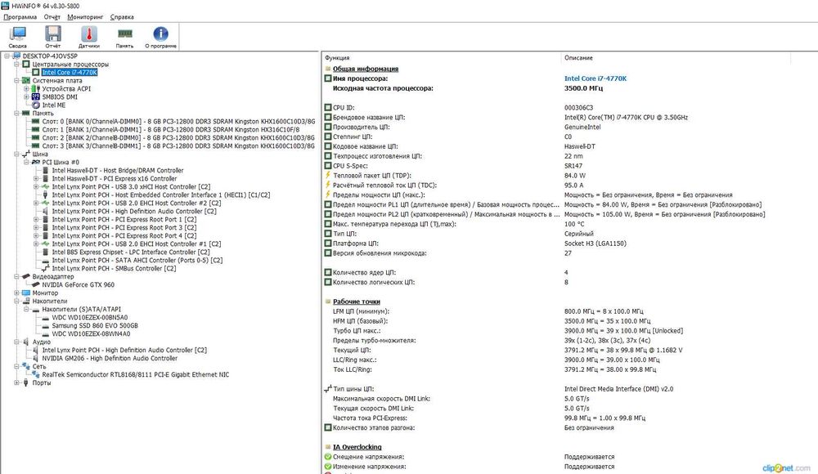Expand the Порты branch
The width and height of the screenshot is (818, 474).
point(16,382)
